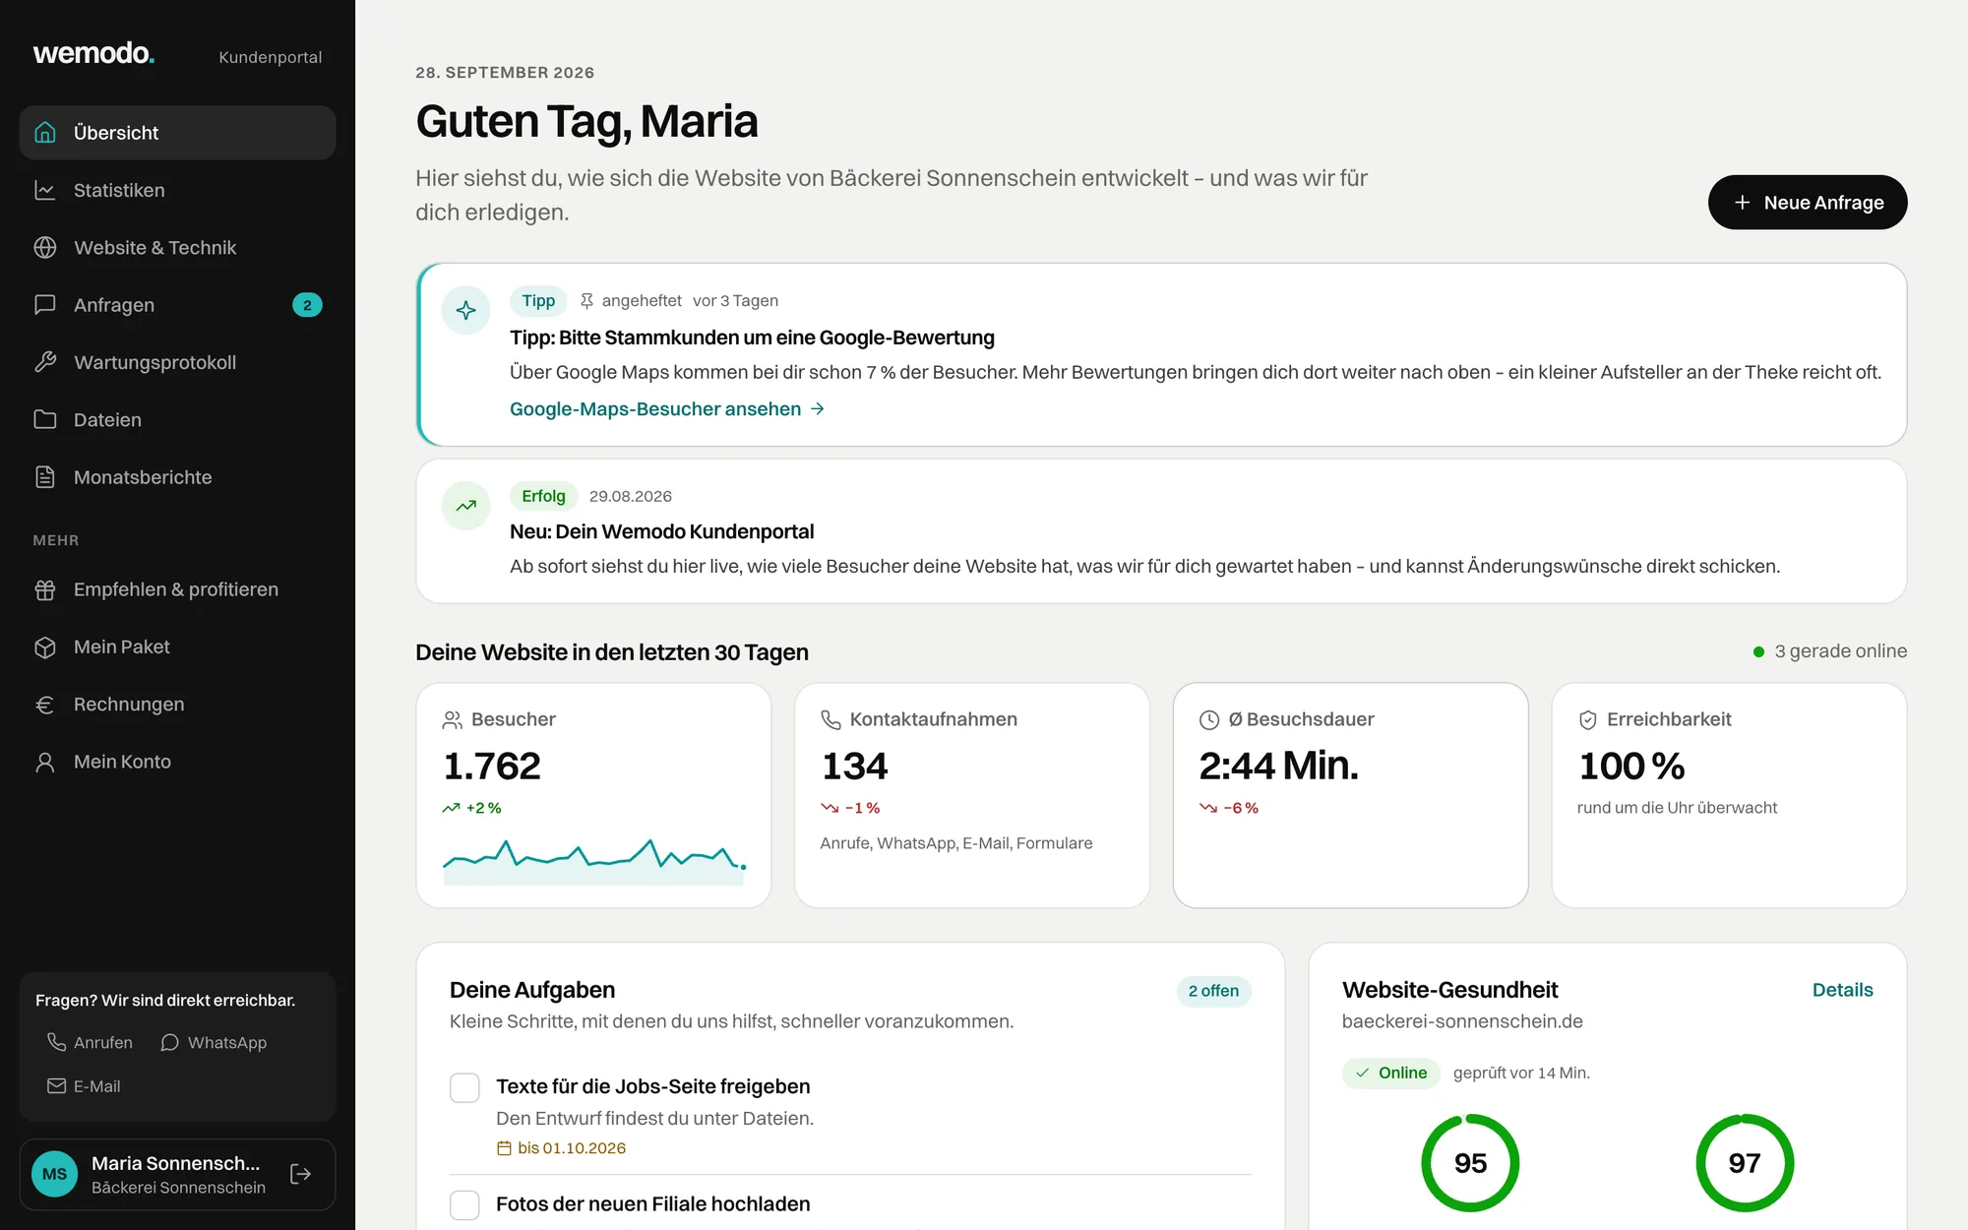1968x1230 pixels.
Task: Click the Anfragen badge showing 2
Action: (307, 305)
